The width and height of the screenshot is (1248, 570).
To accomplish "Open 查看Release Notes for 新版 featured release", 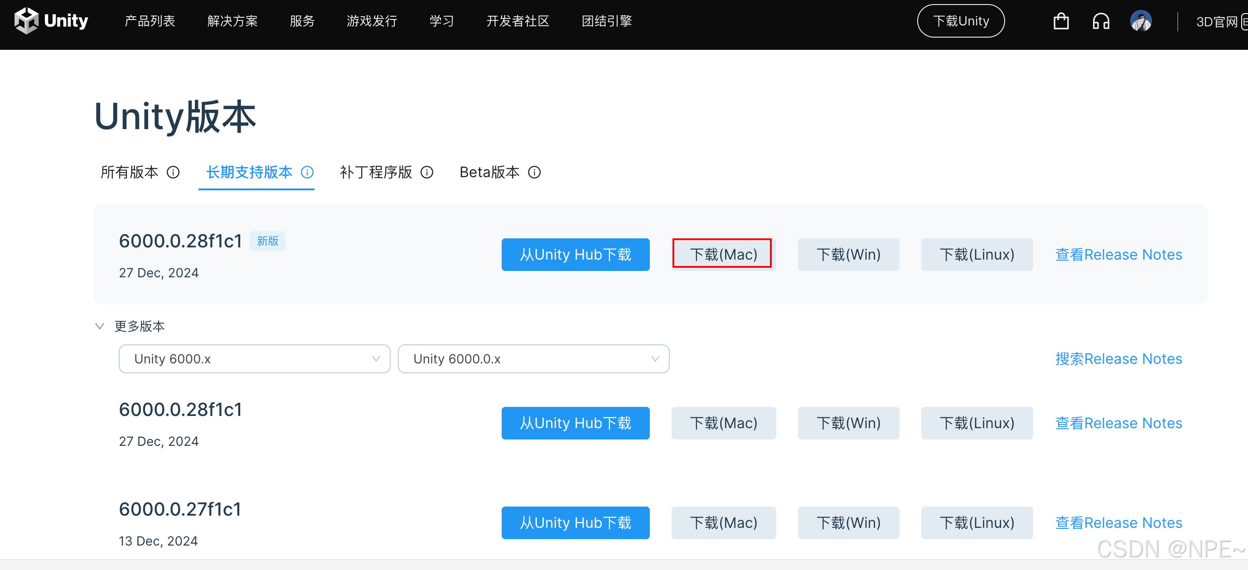I will [x=1119, y=255].
